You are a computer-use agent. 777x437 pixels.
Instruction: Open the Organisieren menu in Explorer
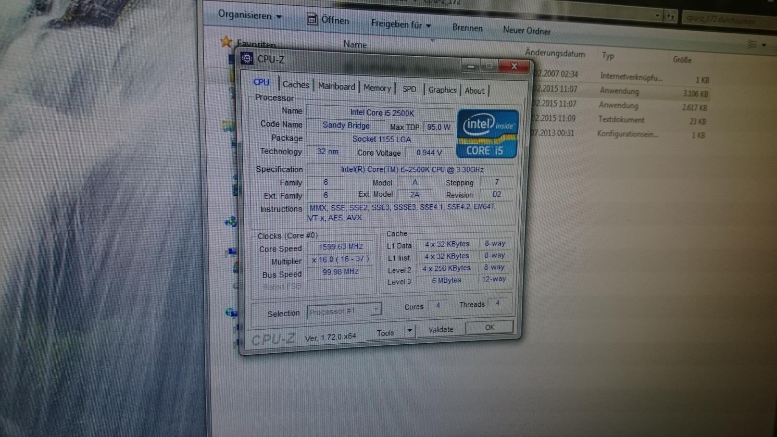(249, 15)
